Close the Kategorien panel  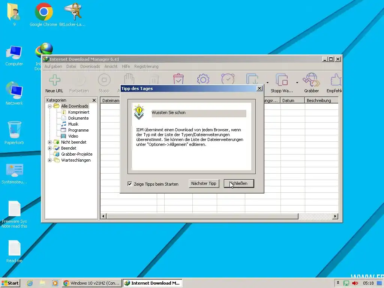coord(94,100)
